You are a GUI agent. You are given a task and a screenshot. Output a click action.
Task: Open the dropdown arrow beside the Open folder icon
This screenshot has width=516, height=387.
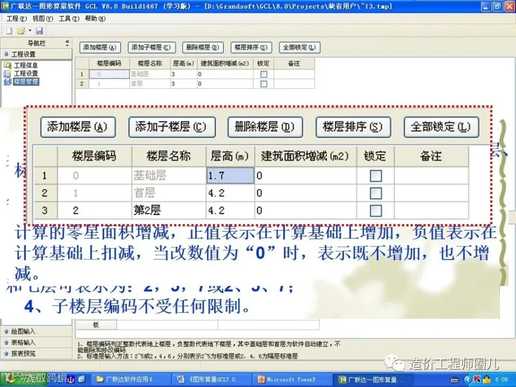point(30,31)
